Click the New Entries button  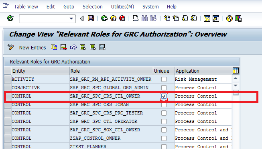[x=32, y=48]
